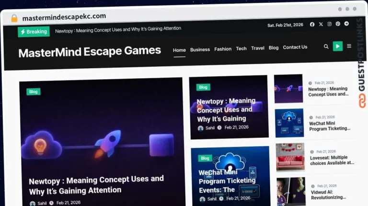Click the date Sat. Feb 21st, 2026
The width and height of the screenshot is (368, 206).
tap(286, 25)
